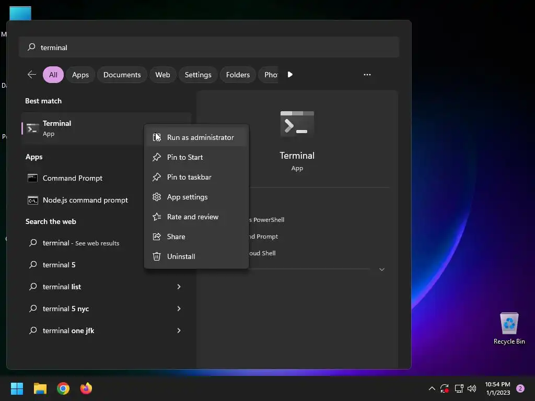The image size is (535, 401).
Task: Launch Firefox from taskbar
Action: tap(86, 388)
